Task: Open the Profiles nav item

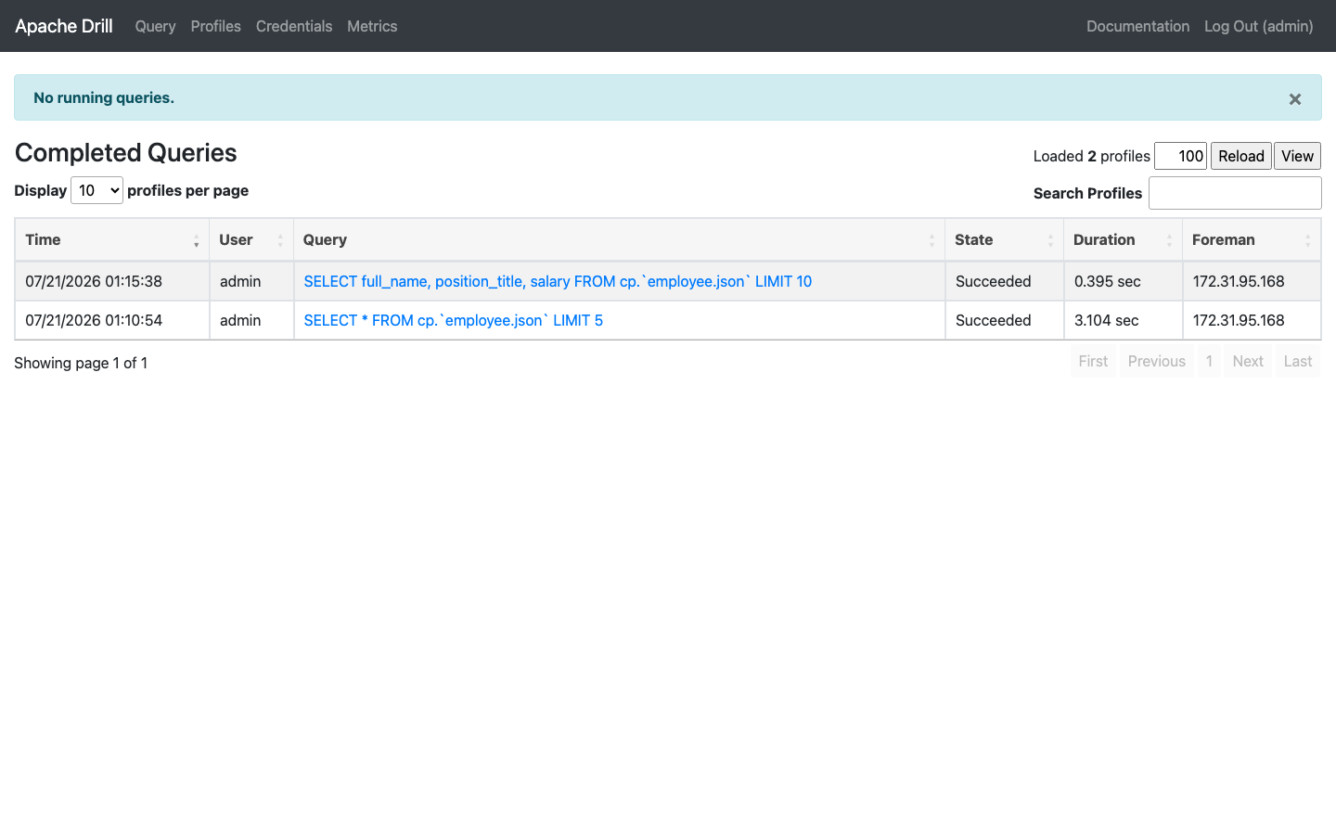Action: [215, 26]
